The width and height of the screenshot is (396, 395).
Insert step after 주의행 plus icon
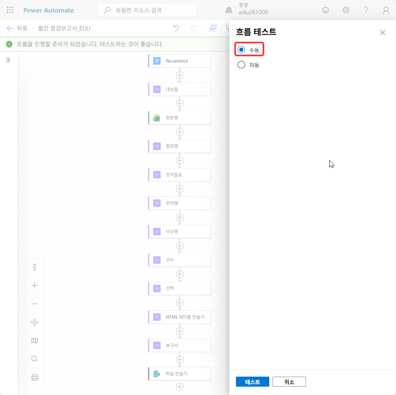tap(180, 217)
